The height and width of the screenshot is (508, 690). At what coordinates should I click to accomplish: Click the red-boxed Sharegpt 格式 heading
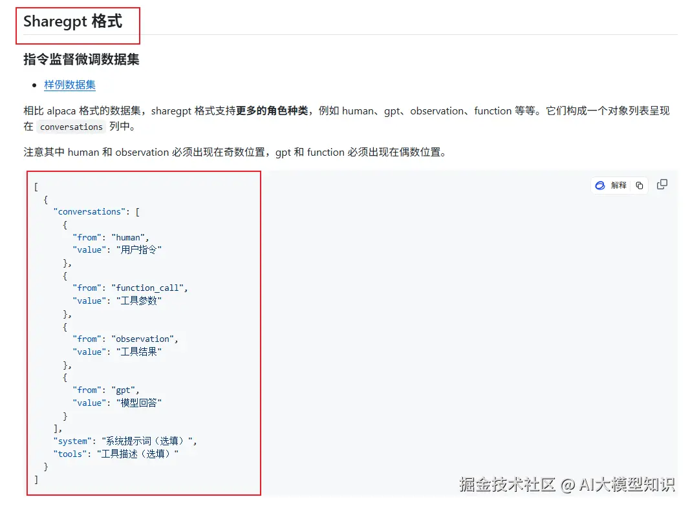(x=70, y=21)
